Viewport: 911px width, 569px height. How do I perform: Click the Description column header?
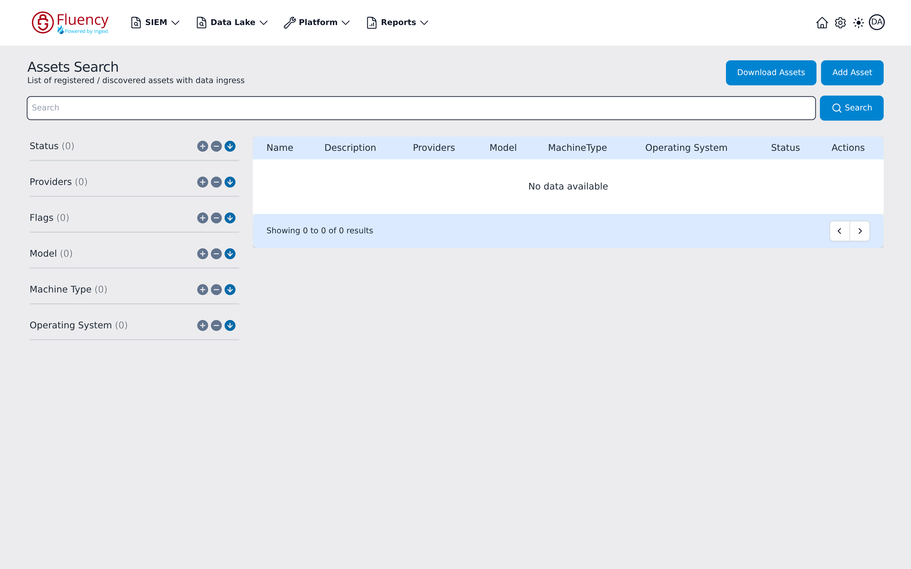[x=350, y=148]
